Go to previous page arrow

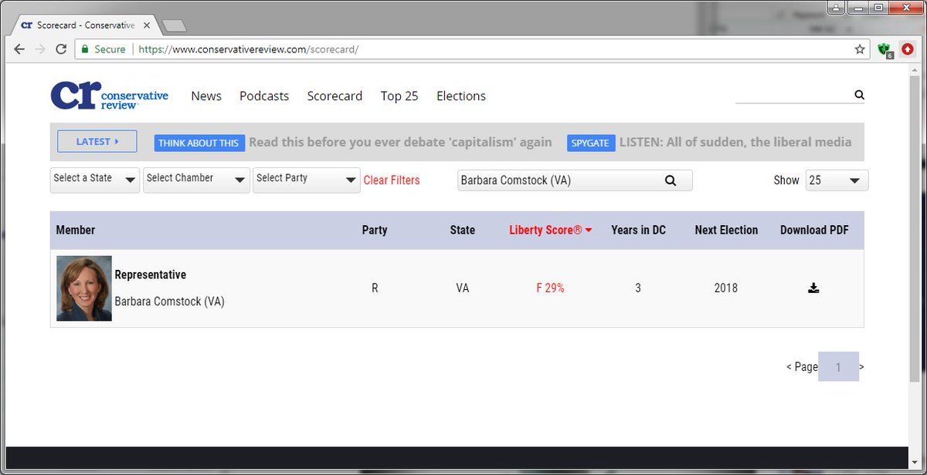(x=789, y=367)
